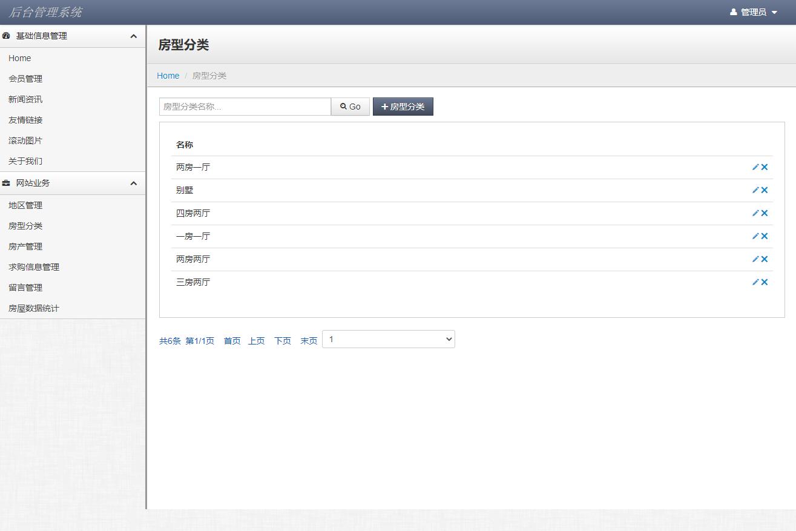Delete the 一房一厅 row
796x531 pixels.
(x=765, y=236)
